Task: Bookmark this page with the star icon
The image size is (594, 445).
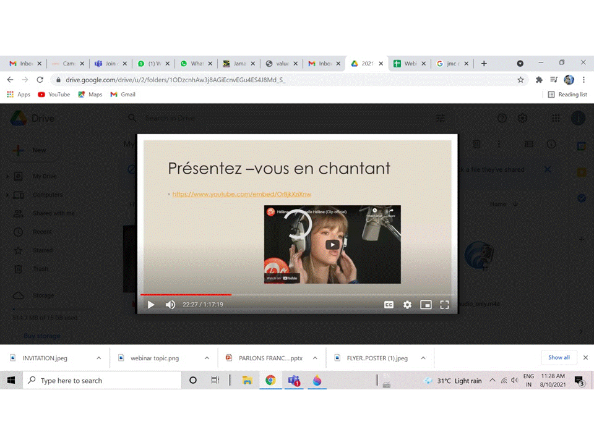Action: (x=520, y=80)
